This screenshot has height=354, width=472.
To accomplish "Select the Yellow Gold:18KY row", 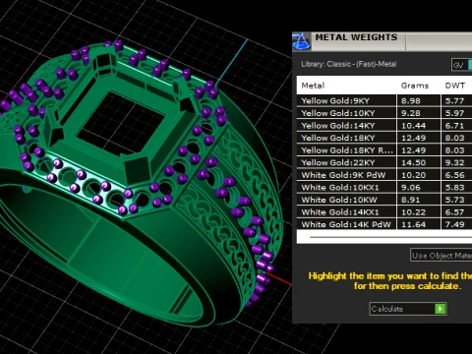I will click(x=384, y=138).
